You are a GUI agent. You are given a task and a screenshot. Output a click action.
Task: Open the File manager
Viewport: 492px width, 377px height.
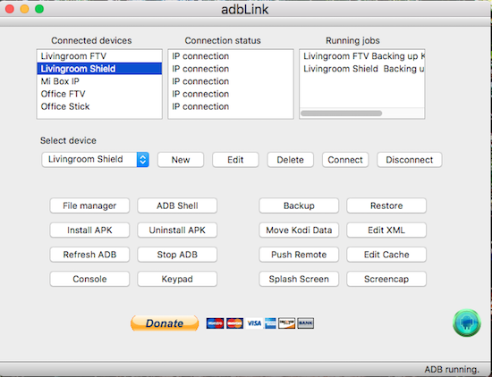89,205
